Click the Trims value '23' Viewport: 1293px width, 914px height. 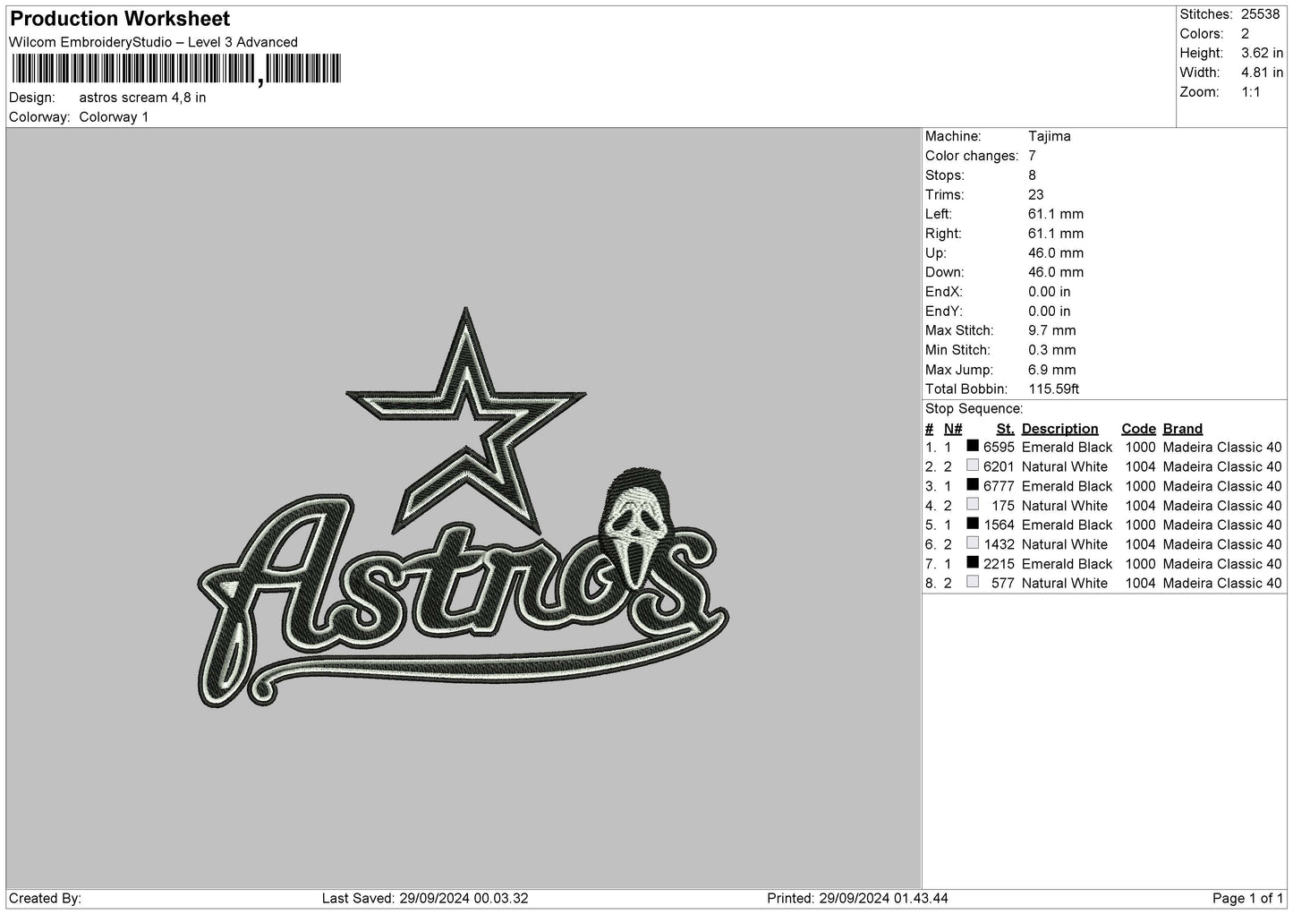(1036, 195)
